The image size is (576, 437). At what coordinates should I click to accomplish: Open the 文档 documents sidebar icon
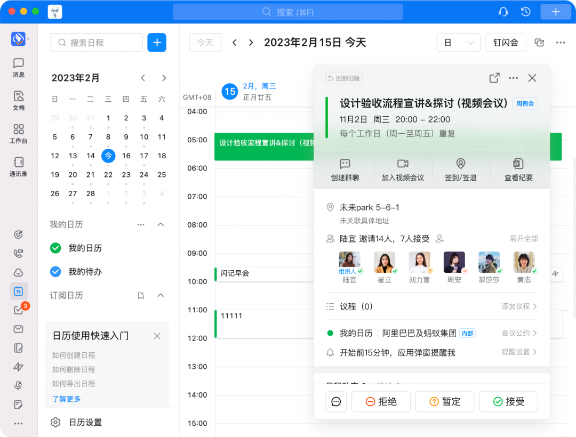pyautogui.click(x=19, y=97)
